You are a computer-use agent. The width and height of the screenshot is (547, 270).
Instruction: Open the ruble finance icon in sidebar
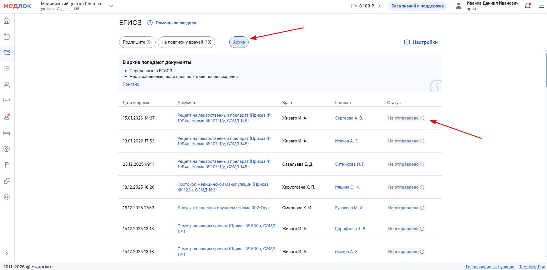coord(7,165)
